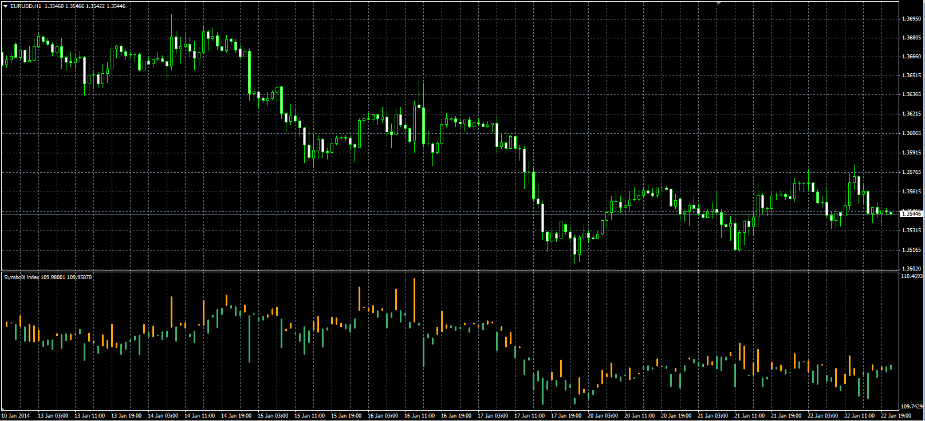This screenshot has width=925, height=421.
Task: Click the 1.35765 price scale label
Action: [x=911, y=172]
